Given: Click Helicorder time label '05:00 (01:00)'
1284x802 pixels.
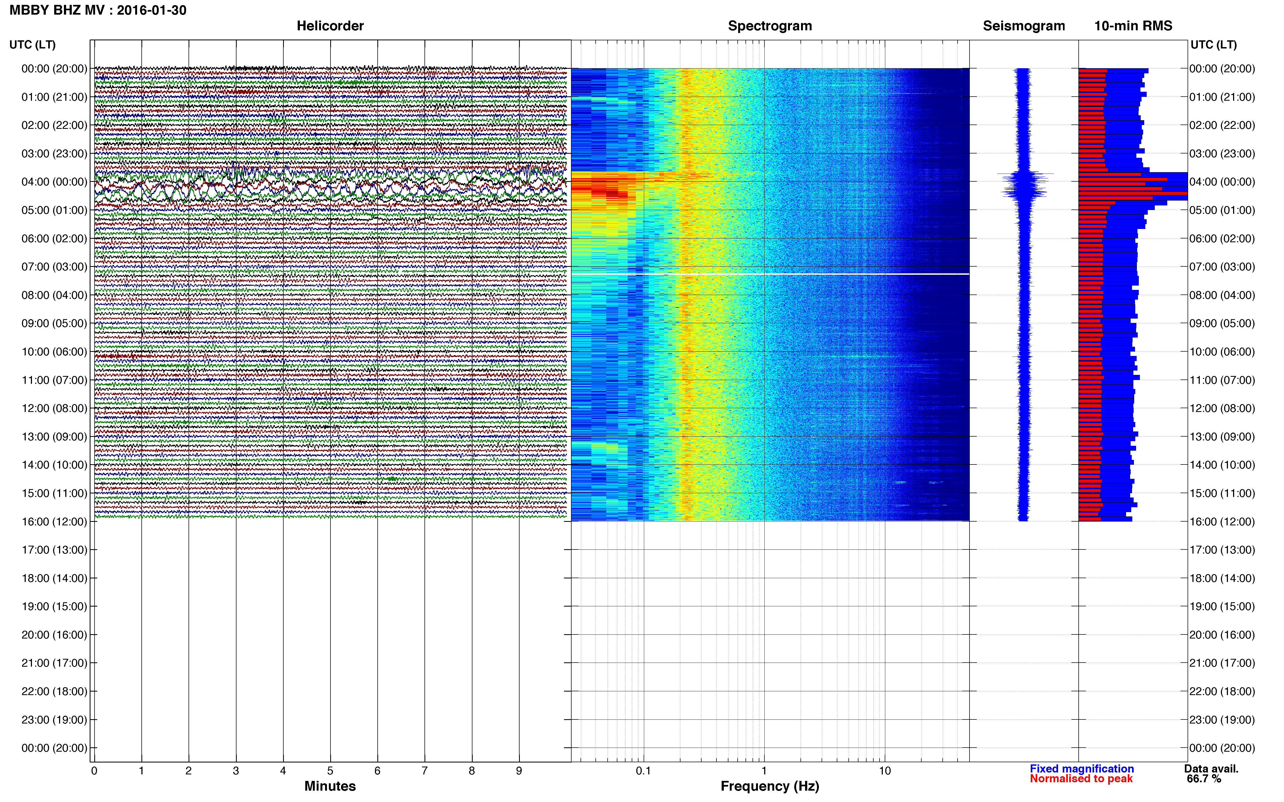Looking at the screenshot, I should (x=54, y=210).
